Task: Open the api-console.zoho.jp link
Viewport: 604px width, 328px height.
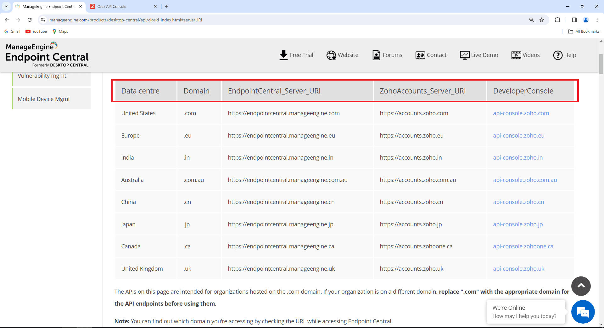Action: point(518,224)
